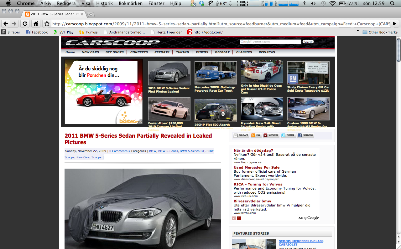The height and width of the screenshot is (249, 401).
Task: Click the browser back arrow button
Action: coord(6,24)
